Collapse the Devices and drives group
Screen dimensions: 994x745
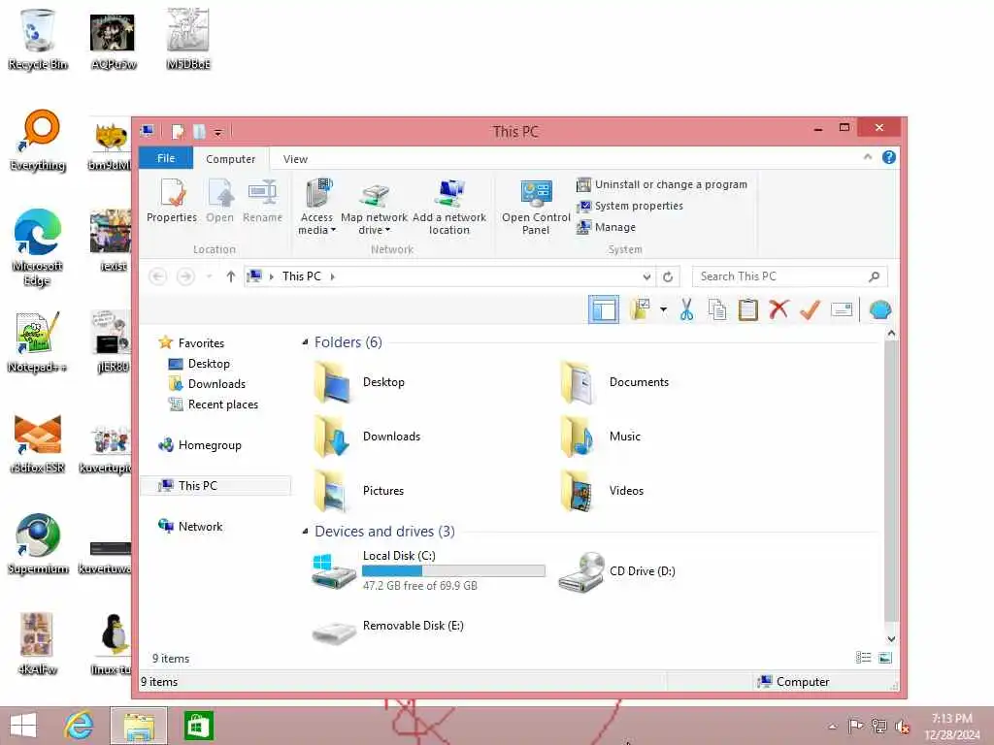[305, 531]
